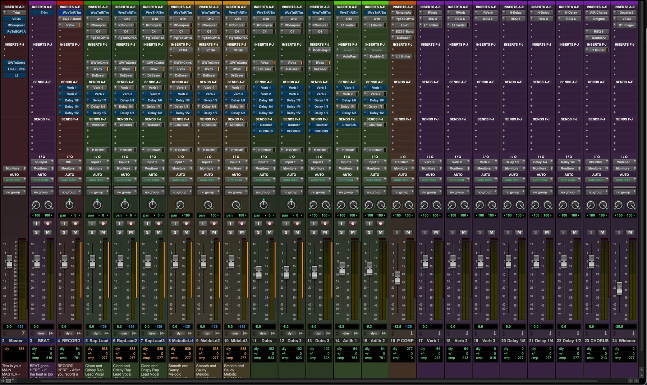
Task: Click the -8.0 volume readout on Dubs
Action: [264, 327]
